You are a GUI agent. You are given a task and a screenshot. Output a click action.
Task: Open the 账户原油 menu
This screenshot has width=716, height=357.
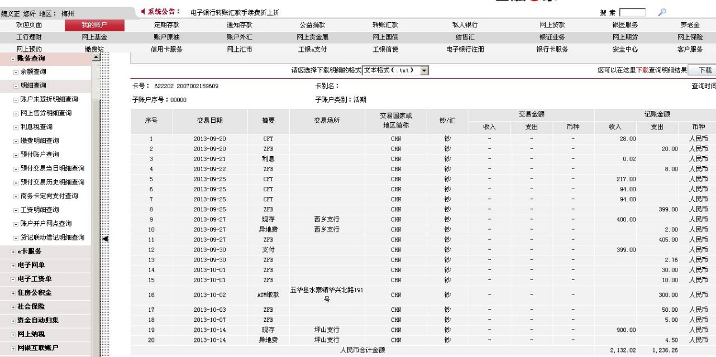tap(166, 37)
